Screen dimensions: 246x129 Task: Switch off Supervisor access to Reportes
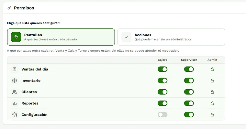[x=189, y=103]
